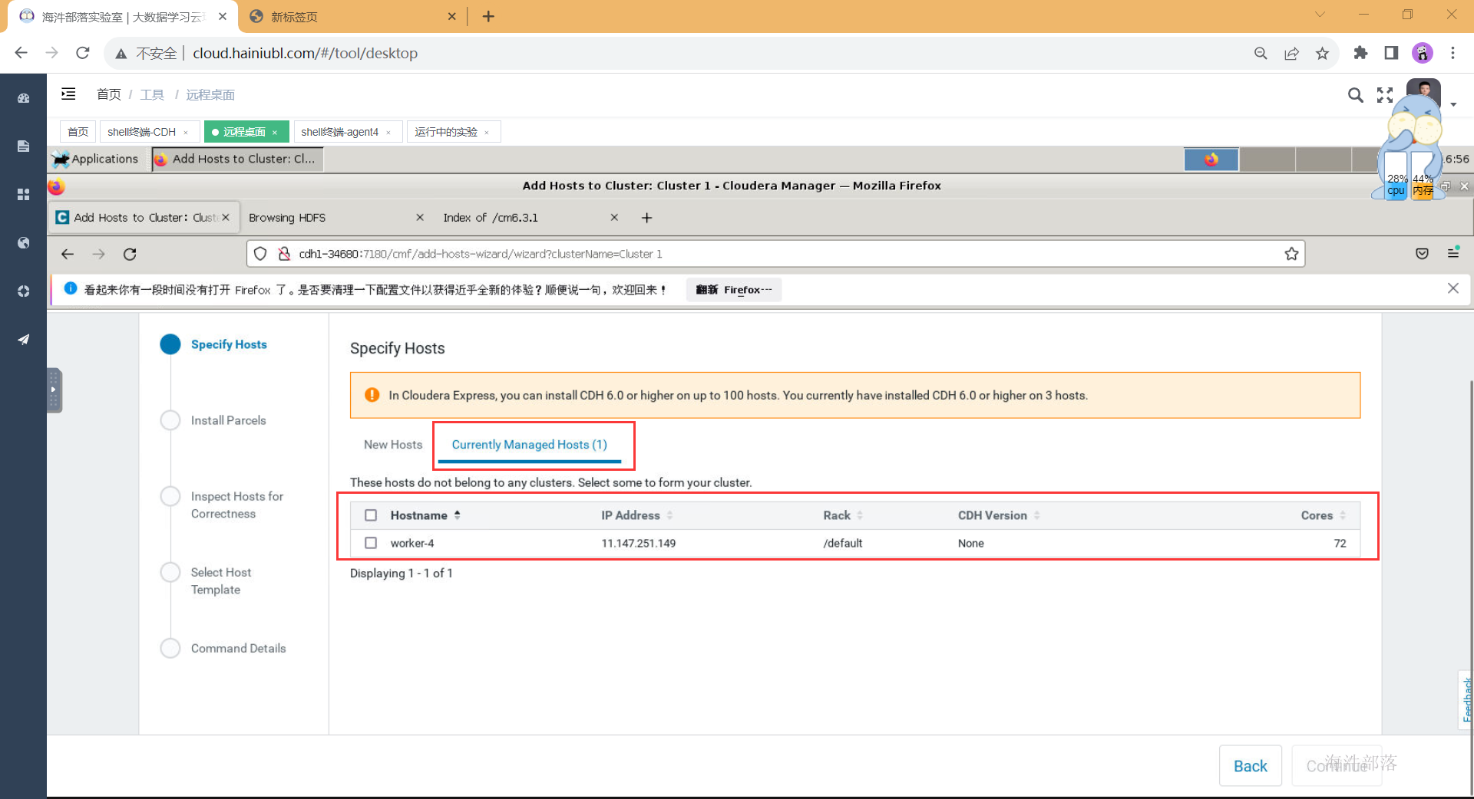Open the Feedback side link
Viewport: 1474px width, 799px height.
click(1466, 699)
